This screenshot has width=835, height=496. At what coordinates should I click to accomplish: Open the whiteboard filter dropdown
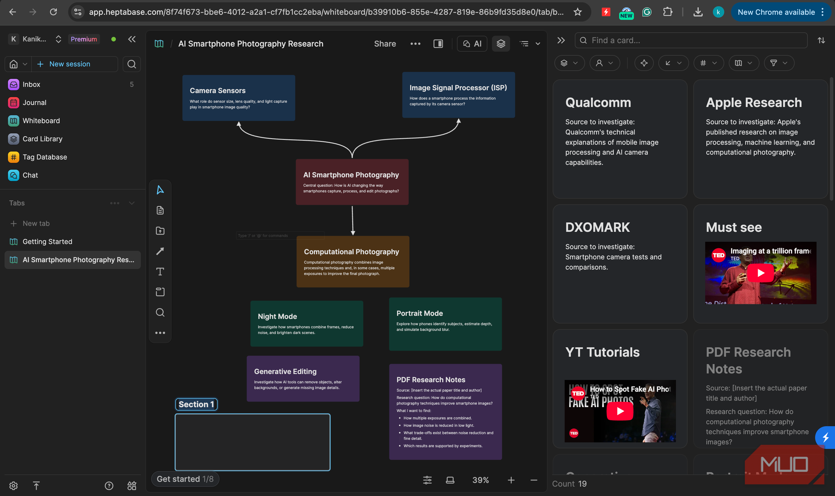click(x=744, y=63)
